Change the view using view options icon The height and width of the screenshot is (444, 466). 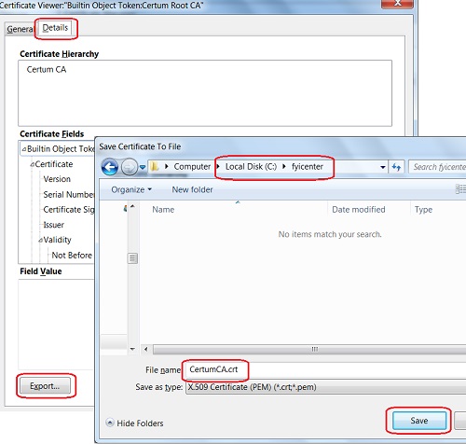pyautogui.click(x=460, y=189)
